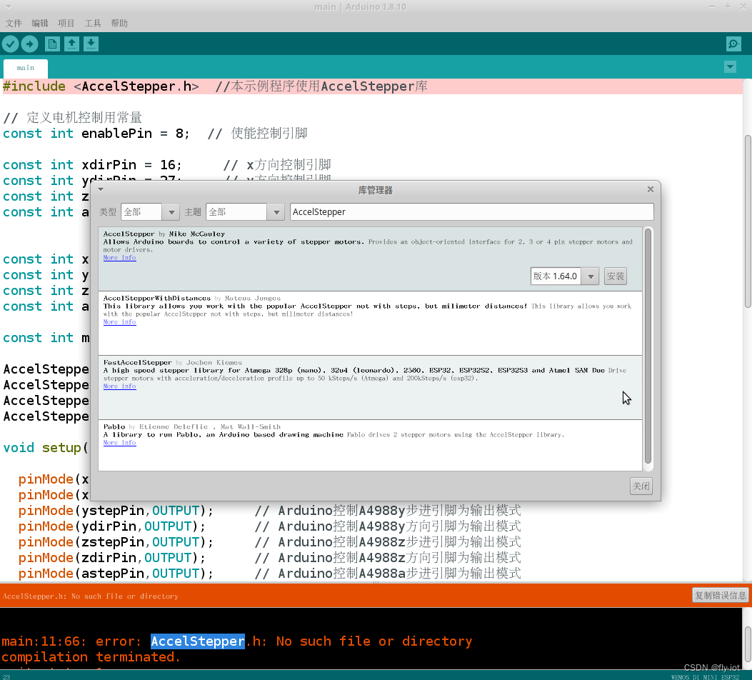Open the 工具 menu
752x680 pixels.
[93, 23]
